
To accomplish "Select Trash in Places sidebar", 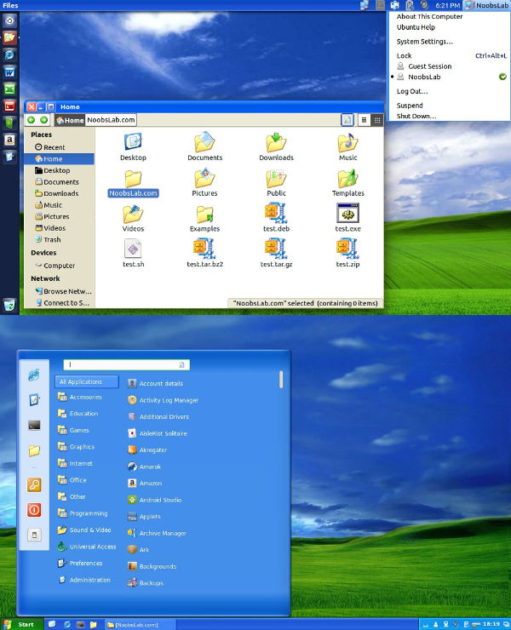I will click(x=48, y=239).
